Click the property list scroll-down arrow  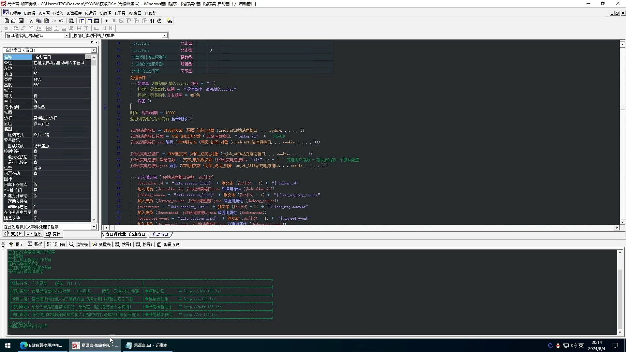click(94, 219)
